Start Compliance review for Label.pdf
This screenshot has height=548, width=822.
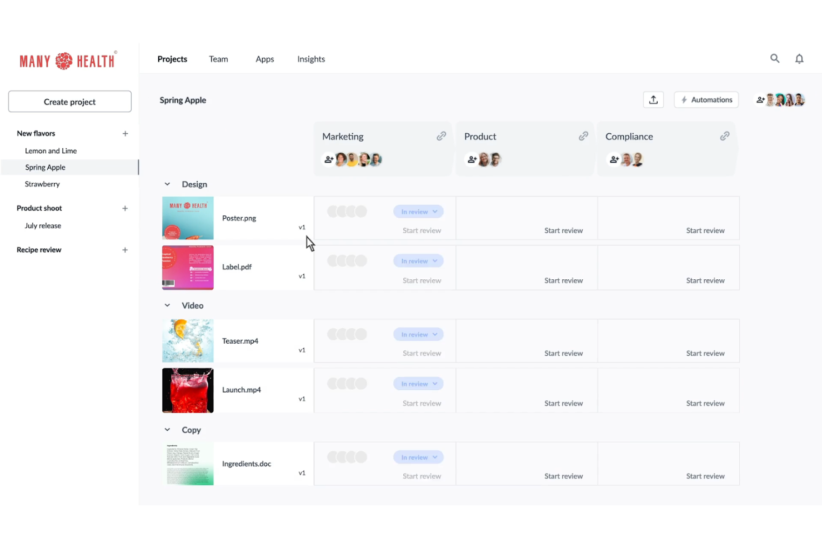tap(705, 280)
